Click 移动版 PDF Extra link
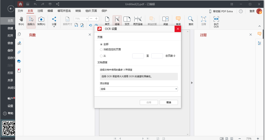Viewport: 265px width, 140px height. [221, 11]
